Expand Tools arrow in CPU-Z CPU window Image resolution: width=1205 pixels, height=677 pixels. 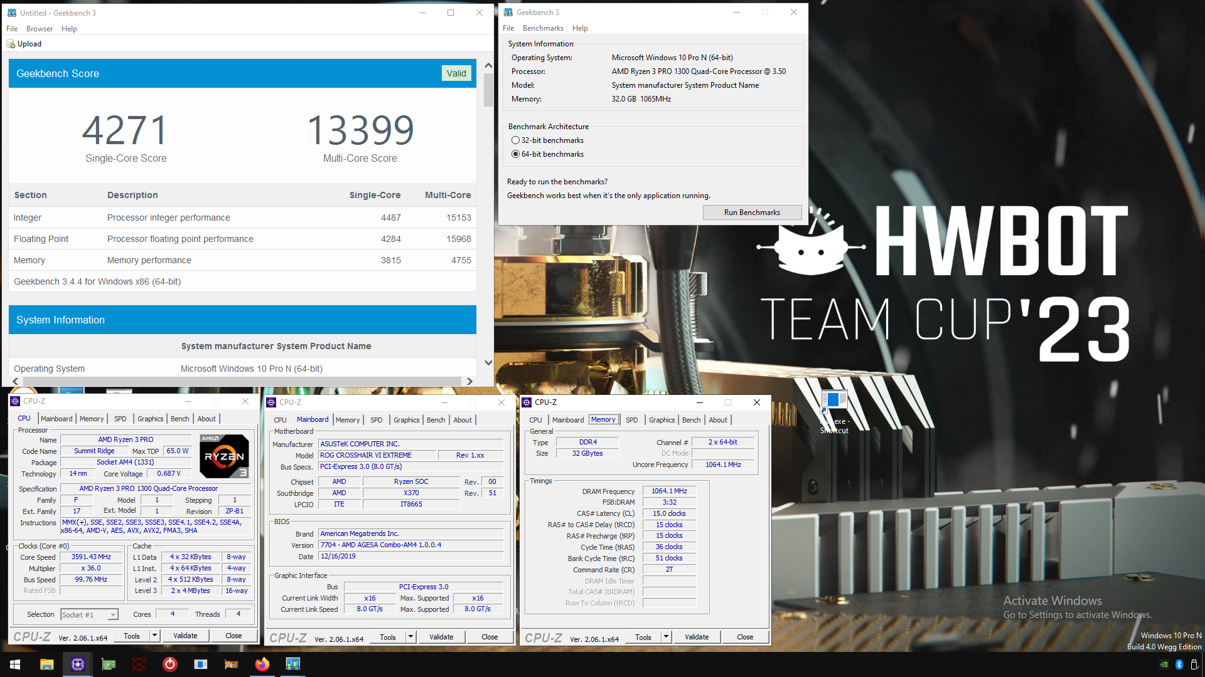click(154, 636)
